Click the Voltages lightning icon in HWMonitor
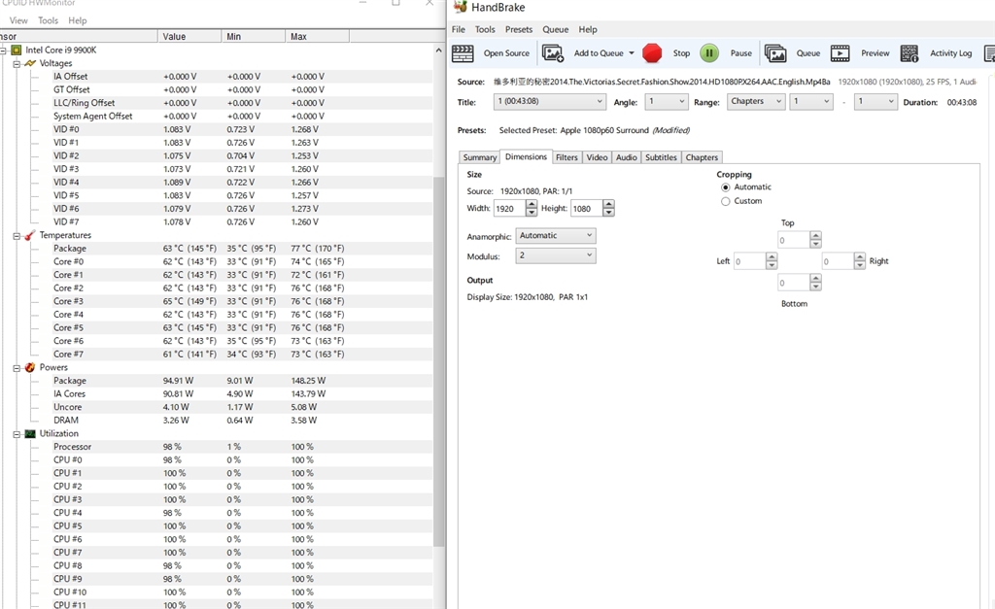The image size is (995, 609). [x=30, y=63]
